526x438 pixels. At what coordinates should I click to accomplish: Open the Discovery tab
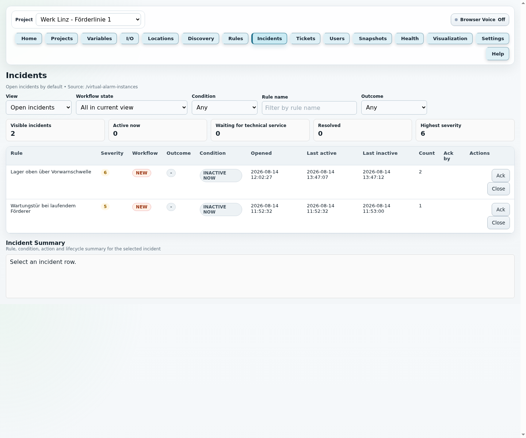point(201,38)
